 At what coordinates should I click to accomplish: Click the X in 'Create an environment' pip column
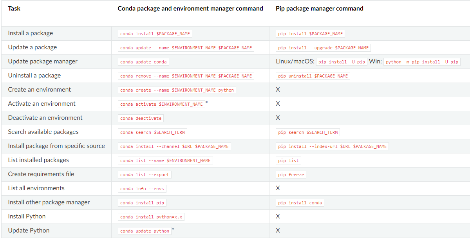pos(278,90)
